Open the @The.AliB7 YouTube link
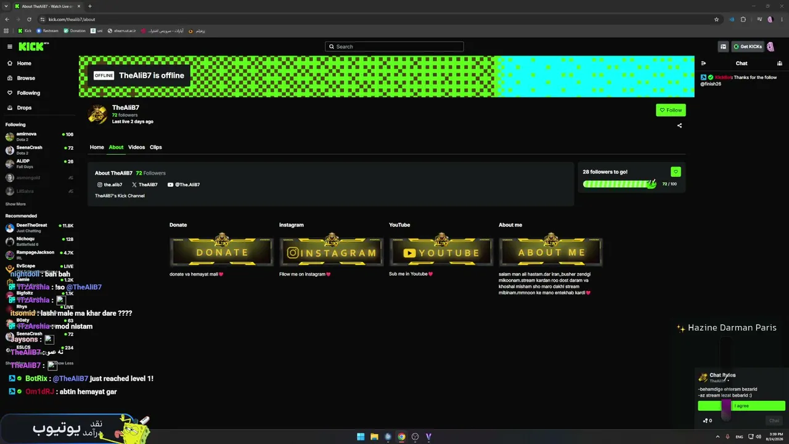The width and height of the screenshot is (789, 444). click(x=184, y=184)
